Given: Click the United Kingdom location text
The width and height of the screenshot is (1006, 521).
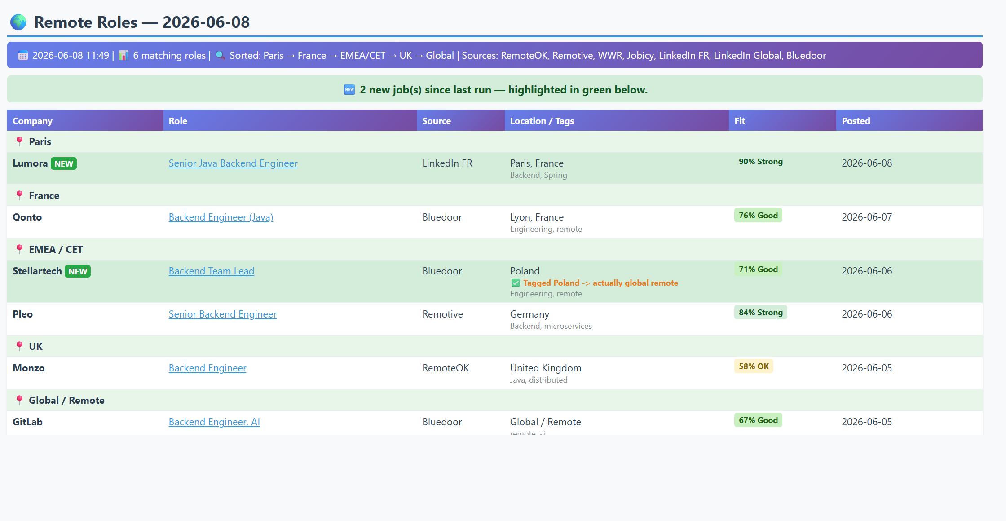Looking at the screenshot, I should coord(546,368).
